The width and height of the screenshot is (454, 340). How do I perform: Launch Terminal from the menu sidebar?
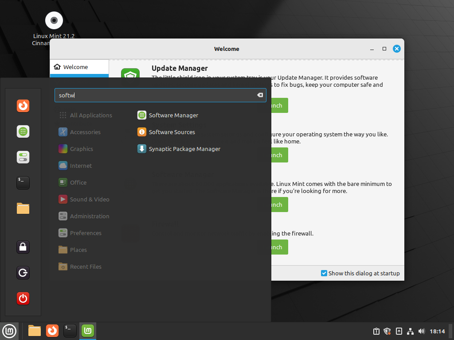23,182
